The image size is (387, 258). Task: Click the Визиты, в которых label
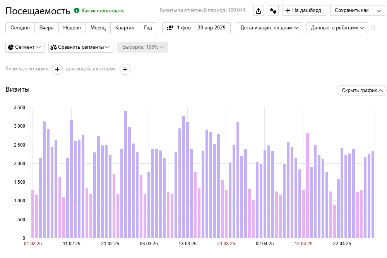coord(27,69)
